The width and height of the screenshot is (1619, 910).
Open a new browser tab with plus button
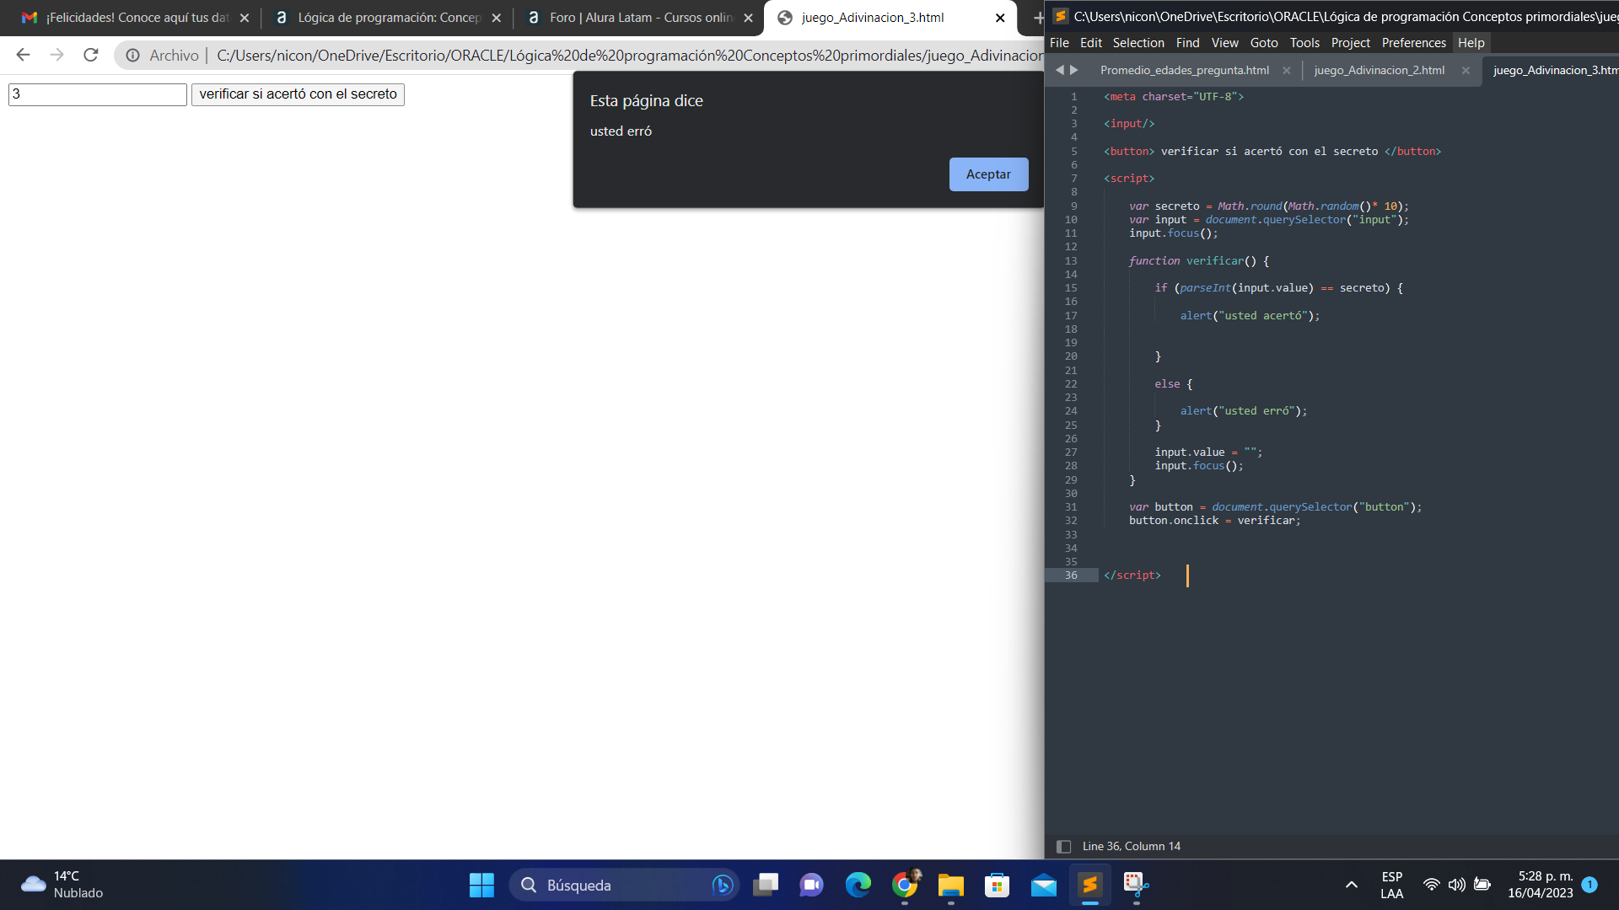(1038, 18)
